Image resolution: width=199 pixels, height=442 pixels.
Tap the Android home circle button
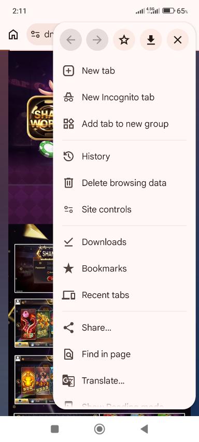(99, 429)
